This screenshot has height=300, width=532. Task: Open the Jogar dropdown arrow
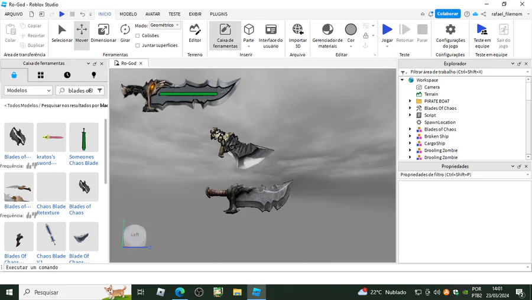pos(387,47)
